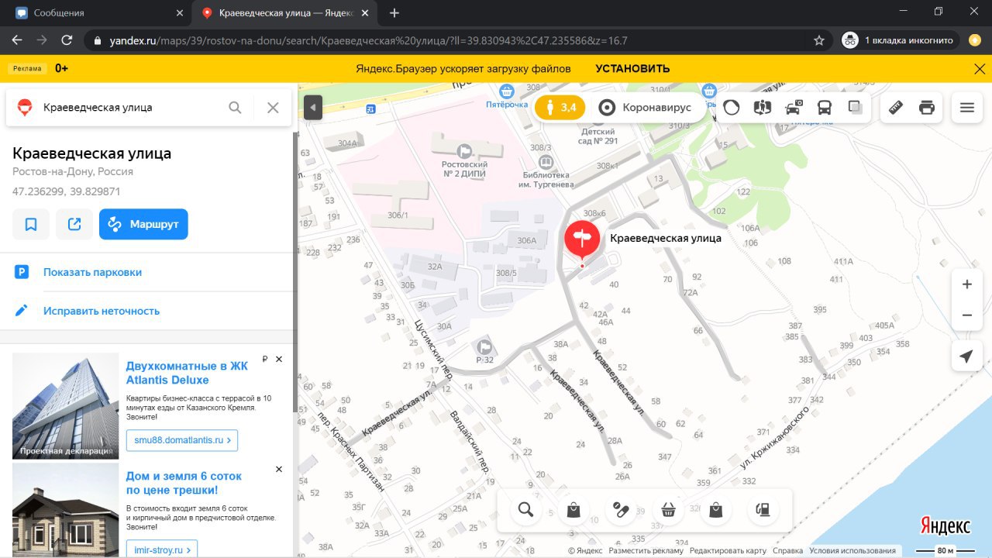Open the Коронавирус button
The height and width of the screenshot is (558, 992).
pos(646,108)
